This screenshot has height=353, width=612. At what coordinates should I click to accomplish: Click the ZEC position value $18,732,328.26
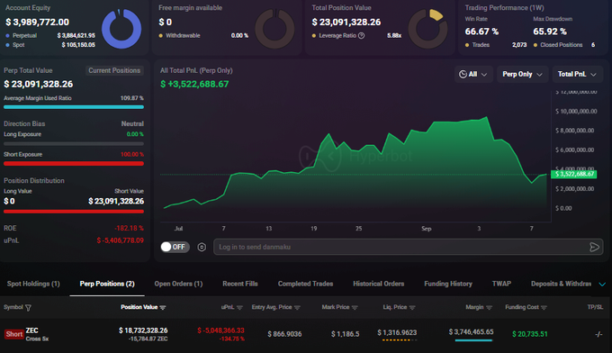coord(143,330)
